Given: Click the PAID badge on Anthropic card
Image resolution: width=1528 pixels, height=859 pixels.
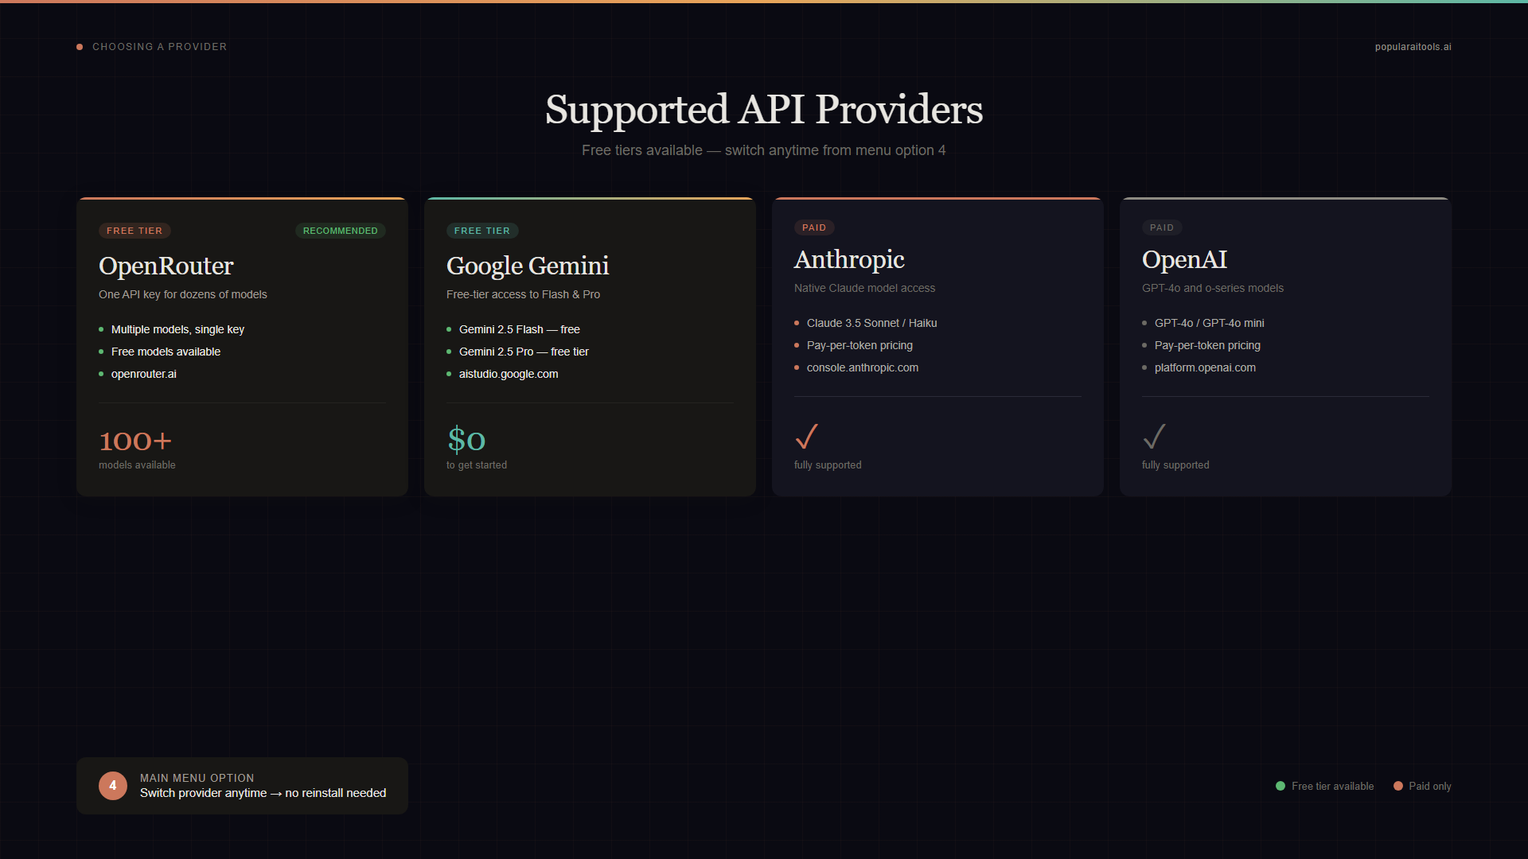Looking at the screenshot, I should tap(814, 227).
